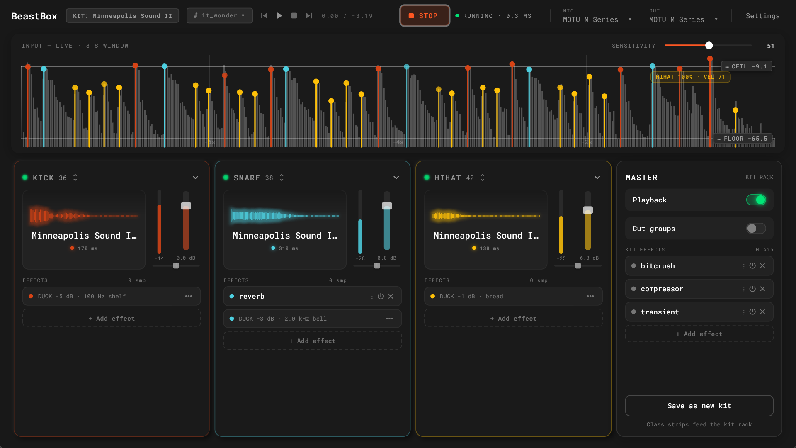
Task: Collapse the KICK strip chevron
Action: 195,178
